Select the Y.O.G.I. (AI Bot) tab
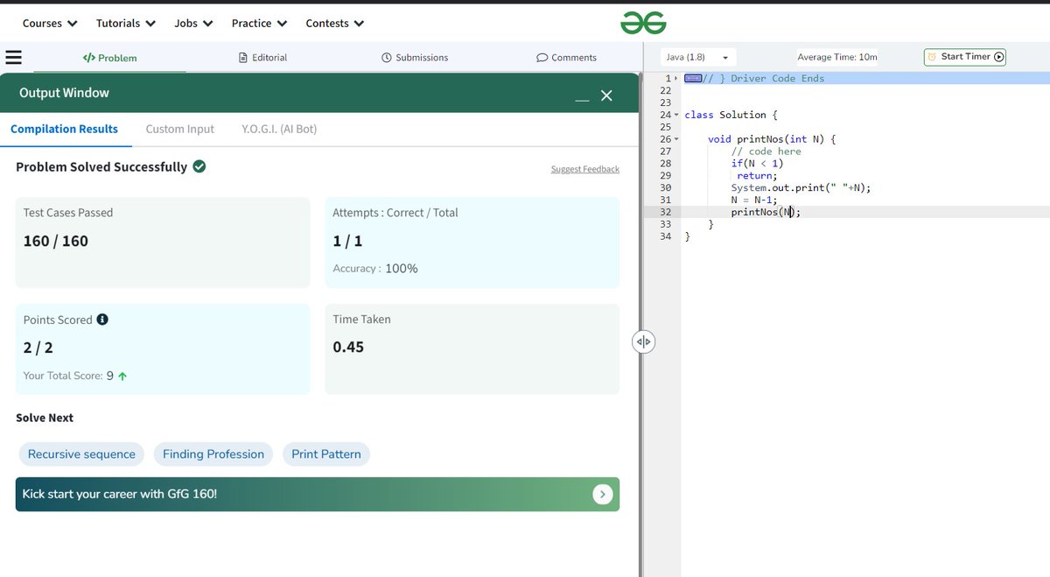Screen dimensions: 1050x577 [x=279, y=129]
